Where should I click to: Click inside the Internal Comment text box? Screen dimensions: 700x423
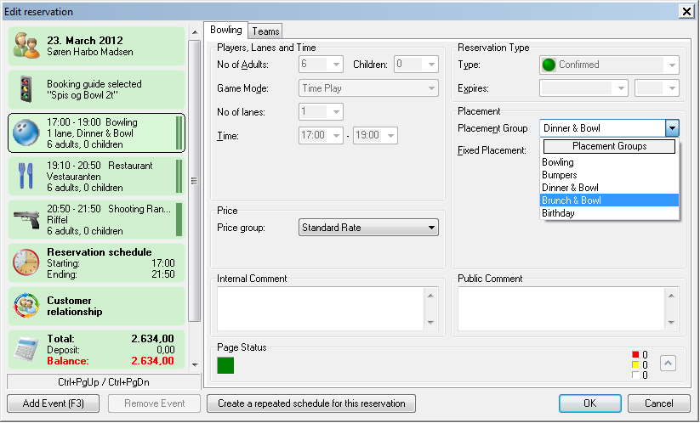click(320, 307)
